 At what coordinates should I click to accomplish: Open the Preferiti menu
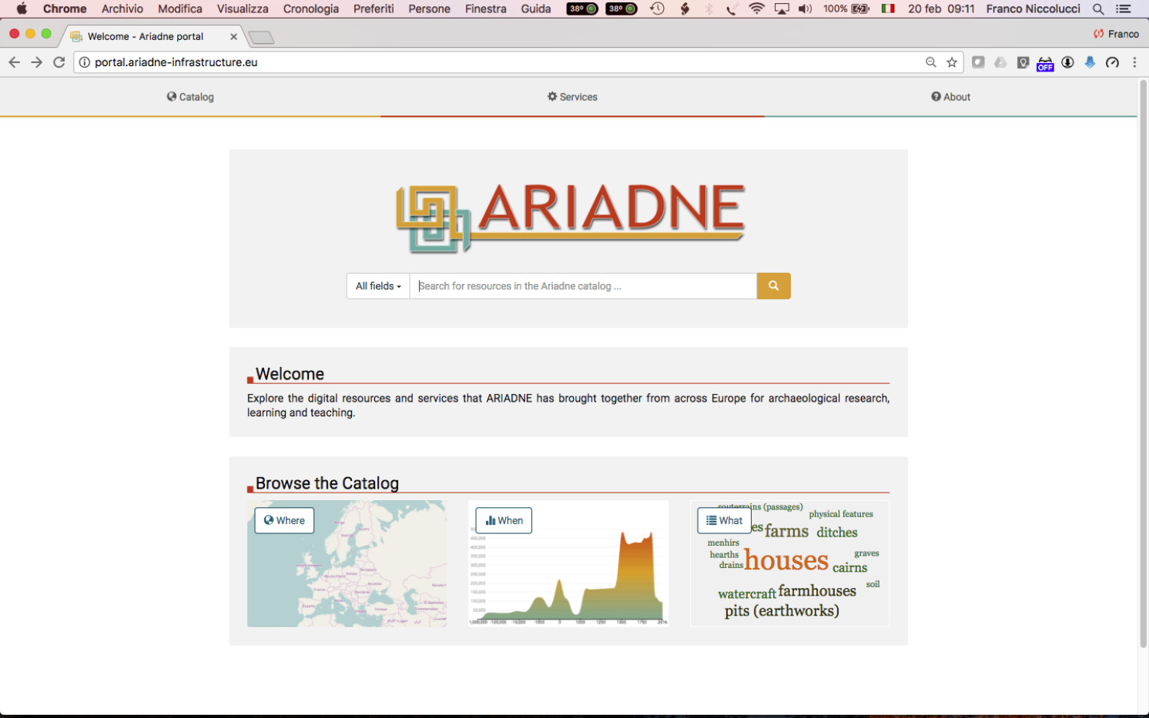point(374,8)
